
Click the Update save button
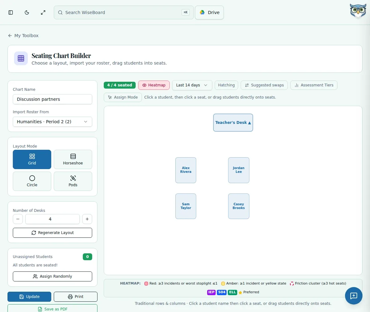tap(29, 297)
